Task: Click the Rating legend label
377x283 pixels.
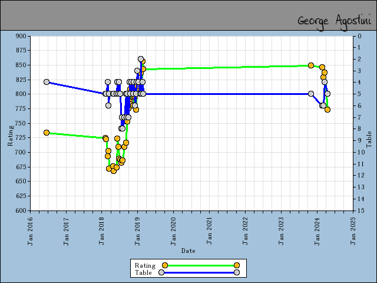Action: 145,265
